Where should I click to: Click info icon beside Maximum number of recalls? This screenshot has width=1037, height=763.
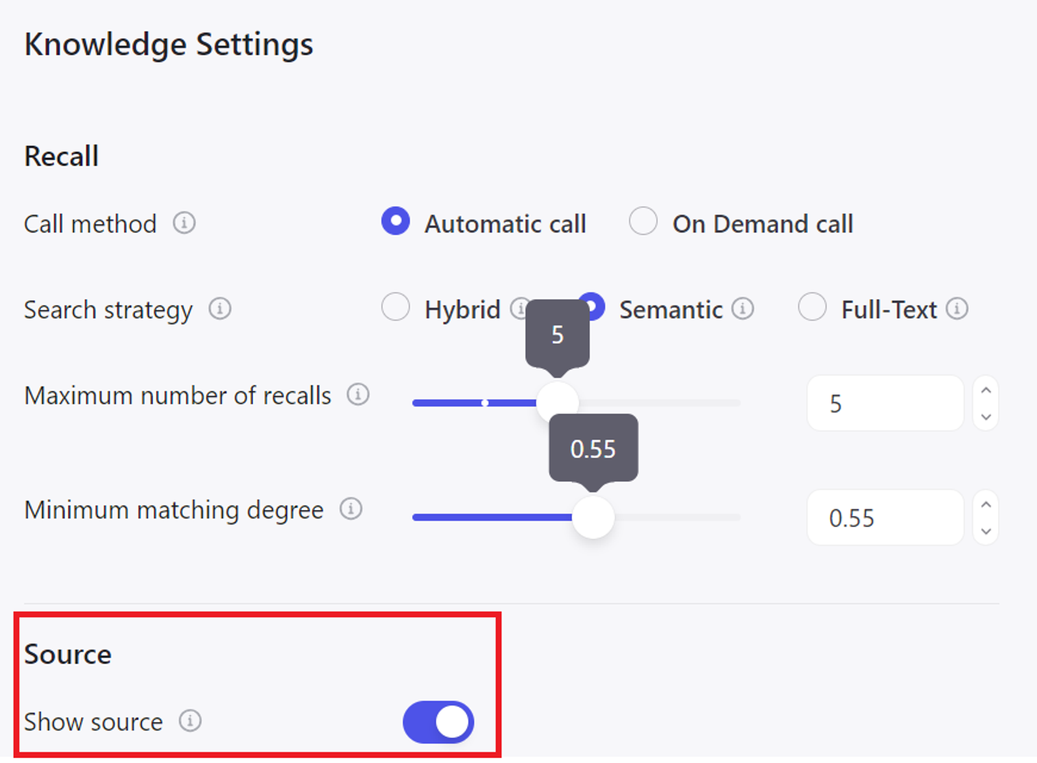pyautogui.click(x=357, y=395)
